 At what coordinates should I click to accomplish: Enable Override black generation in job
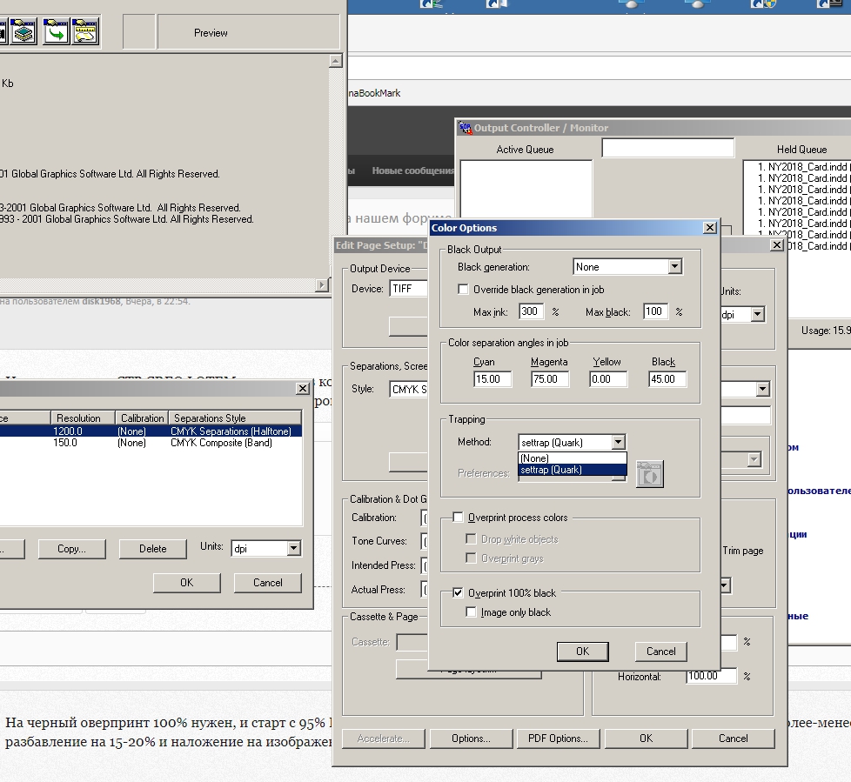(464, 289)
